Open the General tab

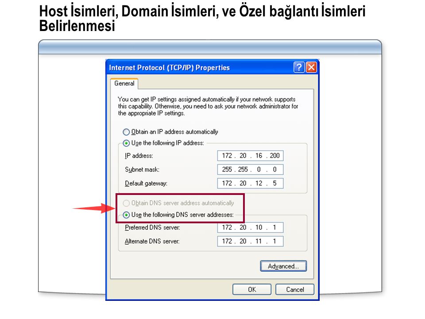click(x=124, y=84)
